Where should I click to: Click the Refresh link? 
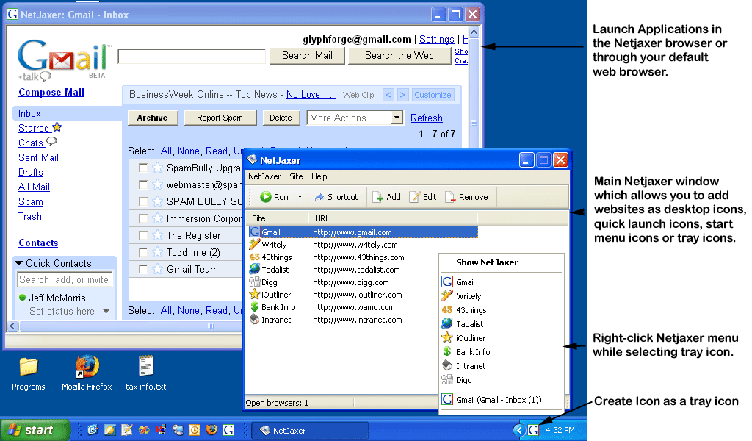click(427, 118)
